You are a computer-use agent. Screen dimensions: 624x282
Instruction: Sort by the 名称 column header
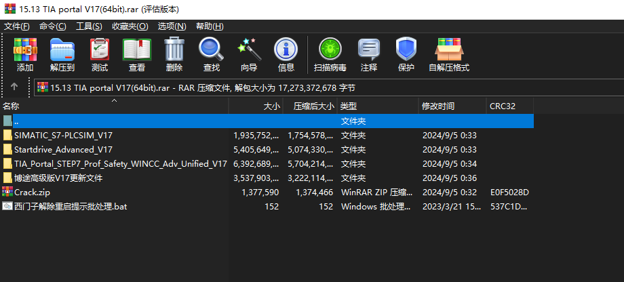click(114, 106)
